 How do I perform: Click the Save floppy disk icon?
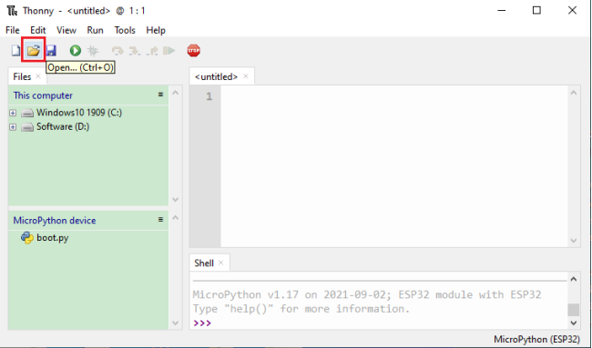pos(51,51)
